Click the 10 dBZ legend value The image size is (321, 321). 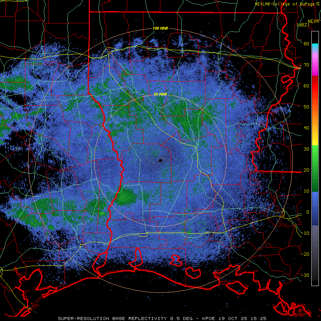coord(306,191)
